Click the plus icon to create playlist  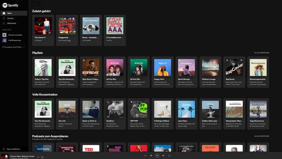point(4,35)
